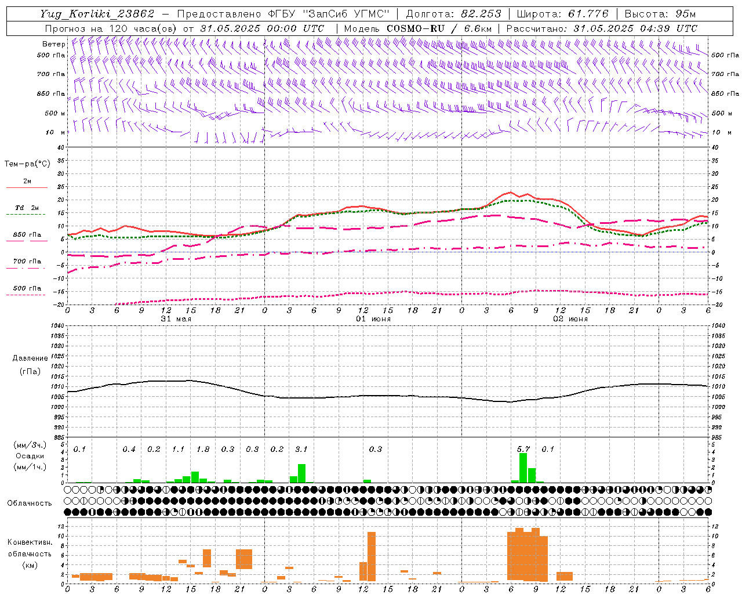Click the tall orange convective bar after 12h on 01 июня

tap(372, 557)
